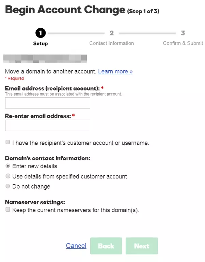Click the step 1 circle icon

[x=41, y=33]
